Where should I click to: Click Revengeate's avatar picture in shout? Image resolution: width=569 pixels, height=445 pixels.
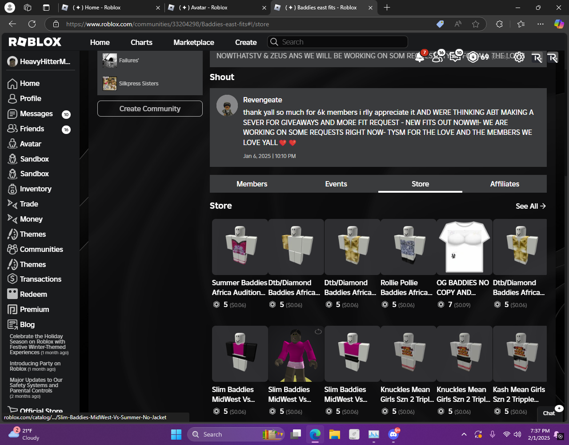point(227,105)
